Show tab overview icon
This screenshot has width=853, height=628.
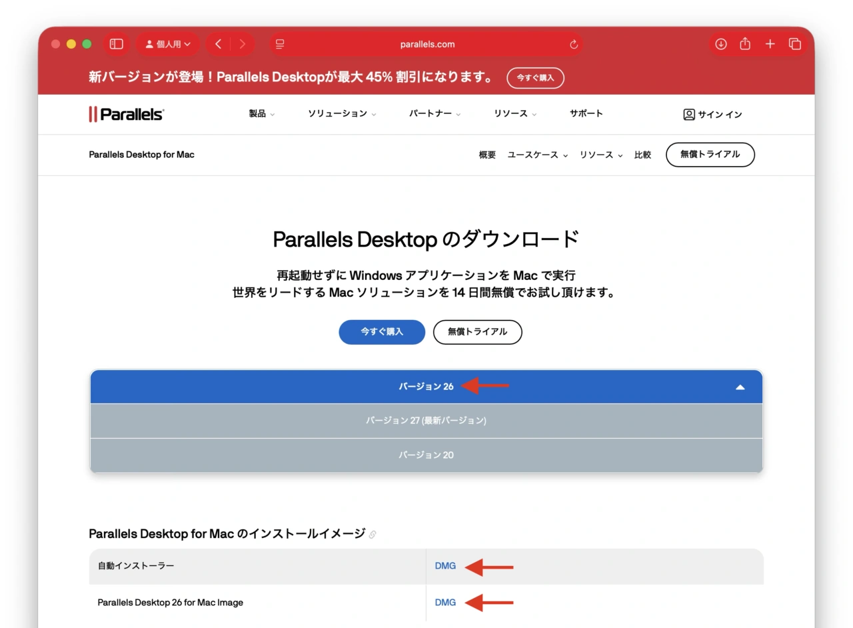point(794,44)
